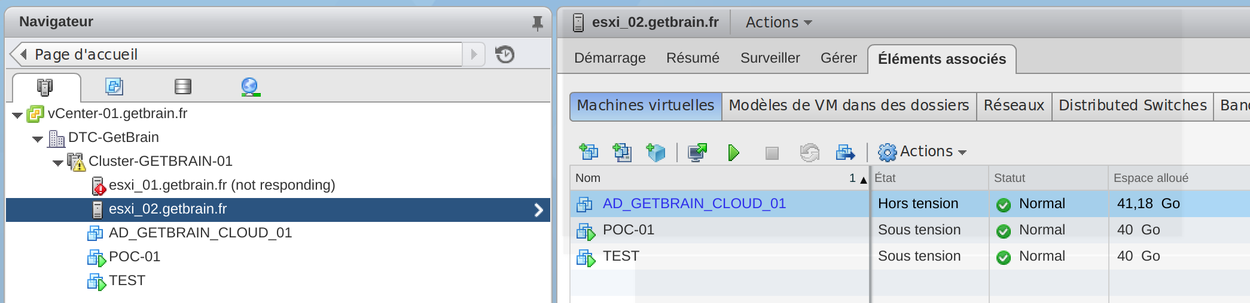Go back with the Page d'accueil arrow

(x=23, y=54)
